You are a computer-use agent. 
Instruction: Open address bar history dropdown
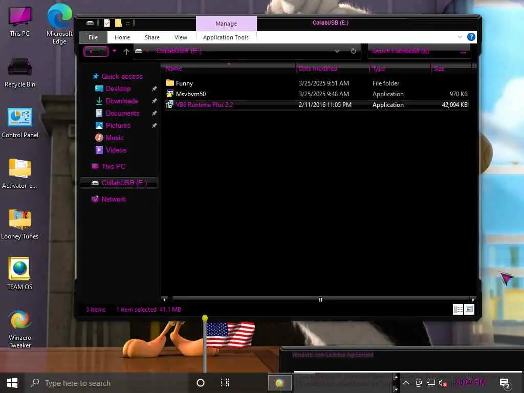click(337, 51)
